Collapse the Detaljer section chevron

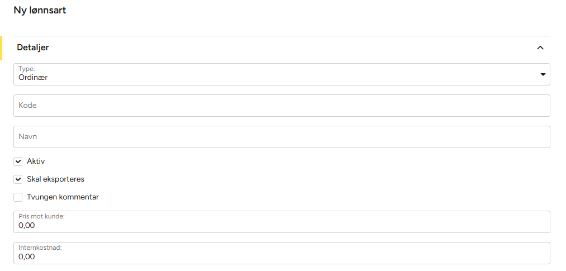[540, 48]
